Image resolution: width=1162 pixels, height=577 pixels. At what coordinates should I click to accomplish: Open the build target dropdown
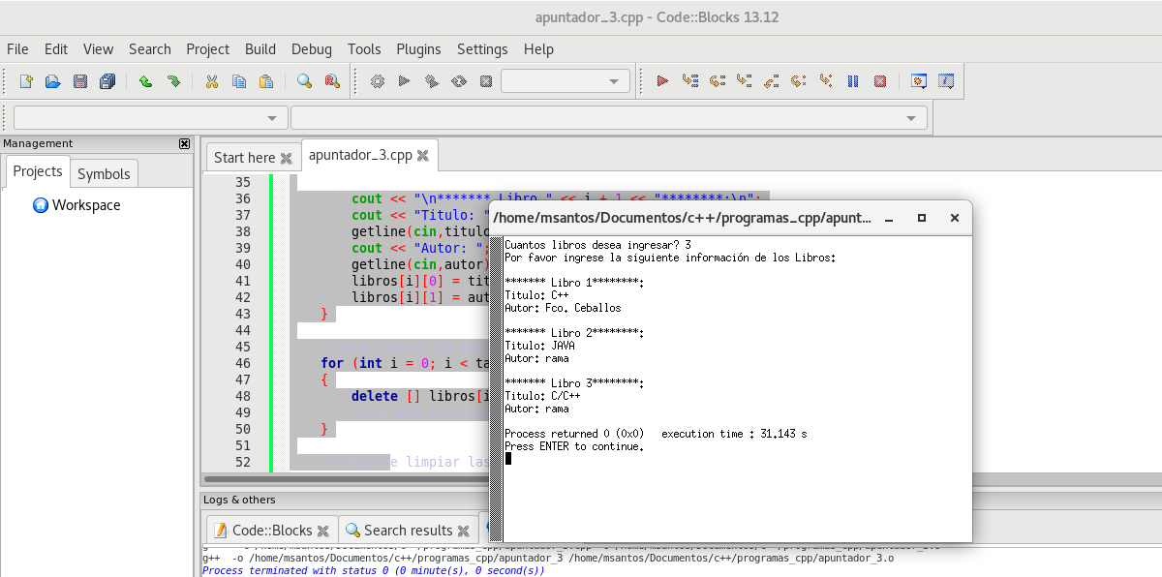click(x=566, y=81)
